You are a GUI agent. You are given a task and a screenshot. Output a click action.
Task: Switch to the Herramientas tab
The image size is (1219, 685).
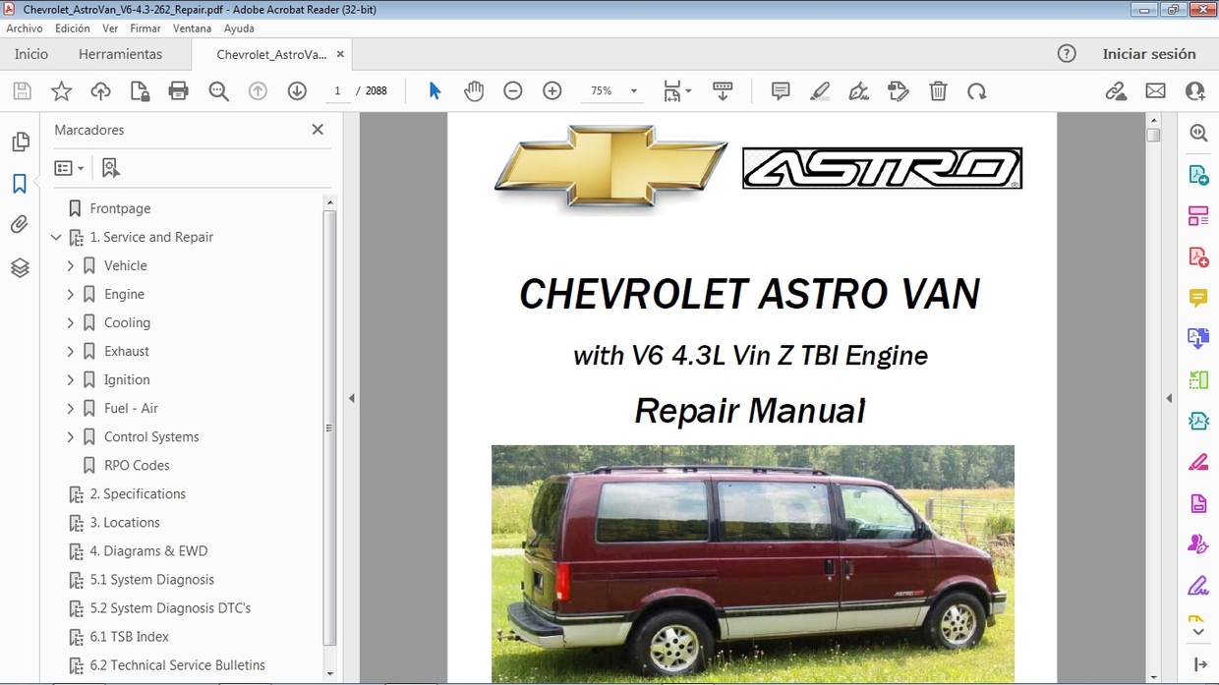120,54
